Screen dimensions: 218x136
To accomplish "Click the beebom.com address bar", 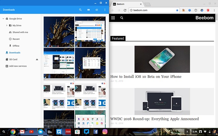I will point(154,10).
